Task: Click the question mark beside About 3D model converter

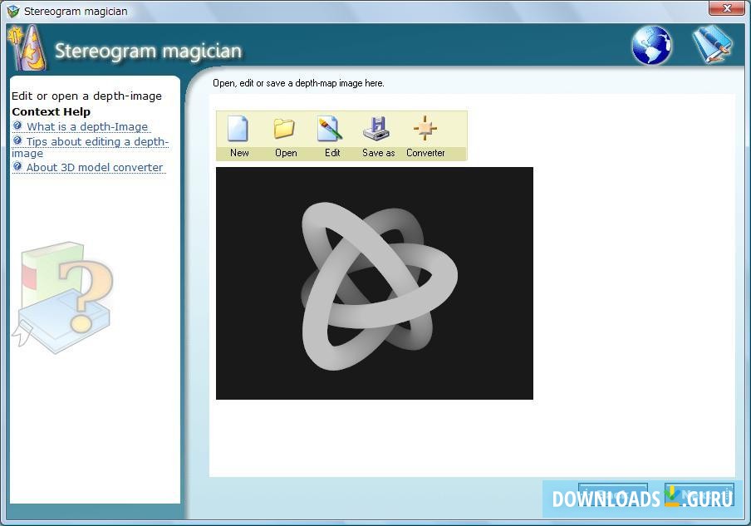Action: pos(16,167)
